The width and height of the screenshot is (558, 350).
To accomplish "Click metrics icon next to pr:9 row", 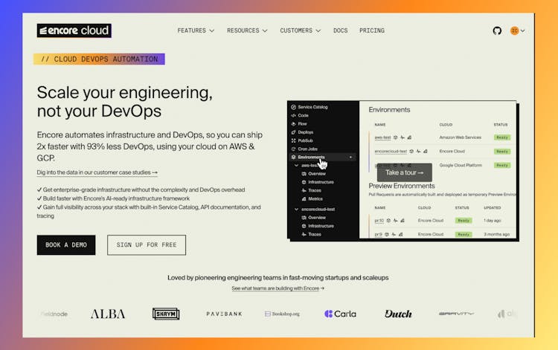I will pyautogui.click(x=401, y=235).
